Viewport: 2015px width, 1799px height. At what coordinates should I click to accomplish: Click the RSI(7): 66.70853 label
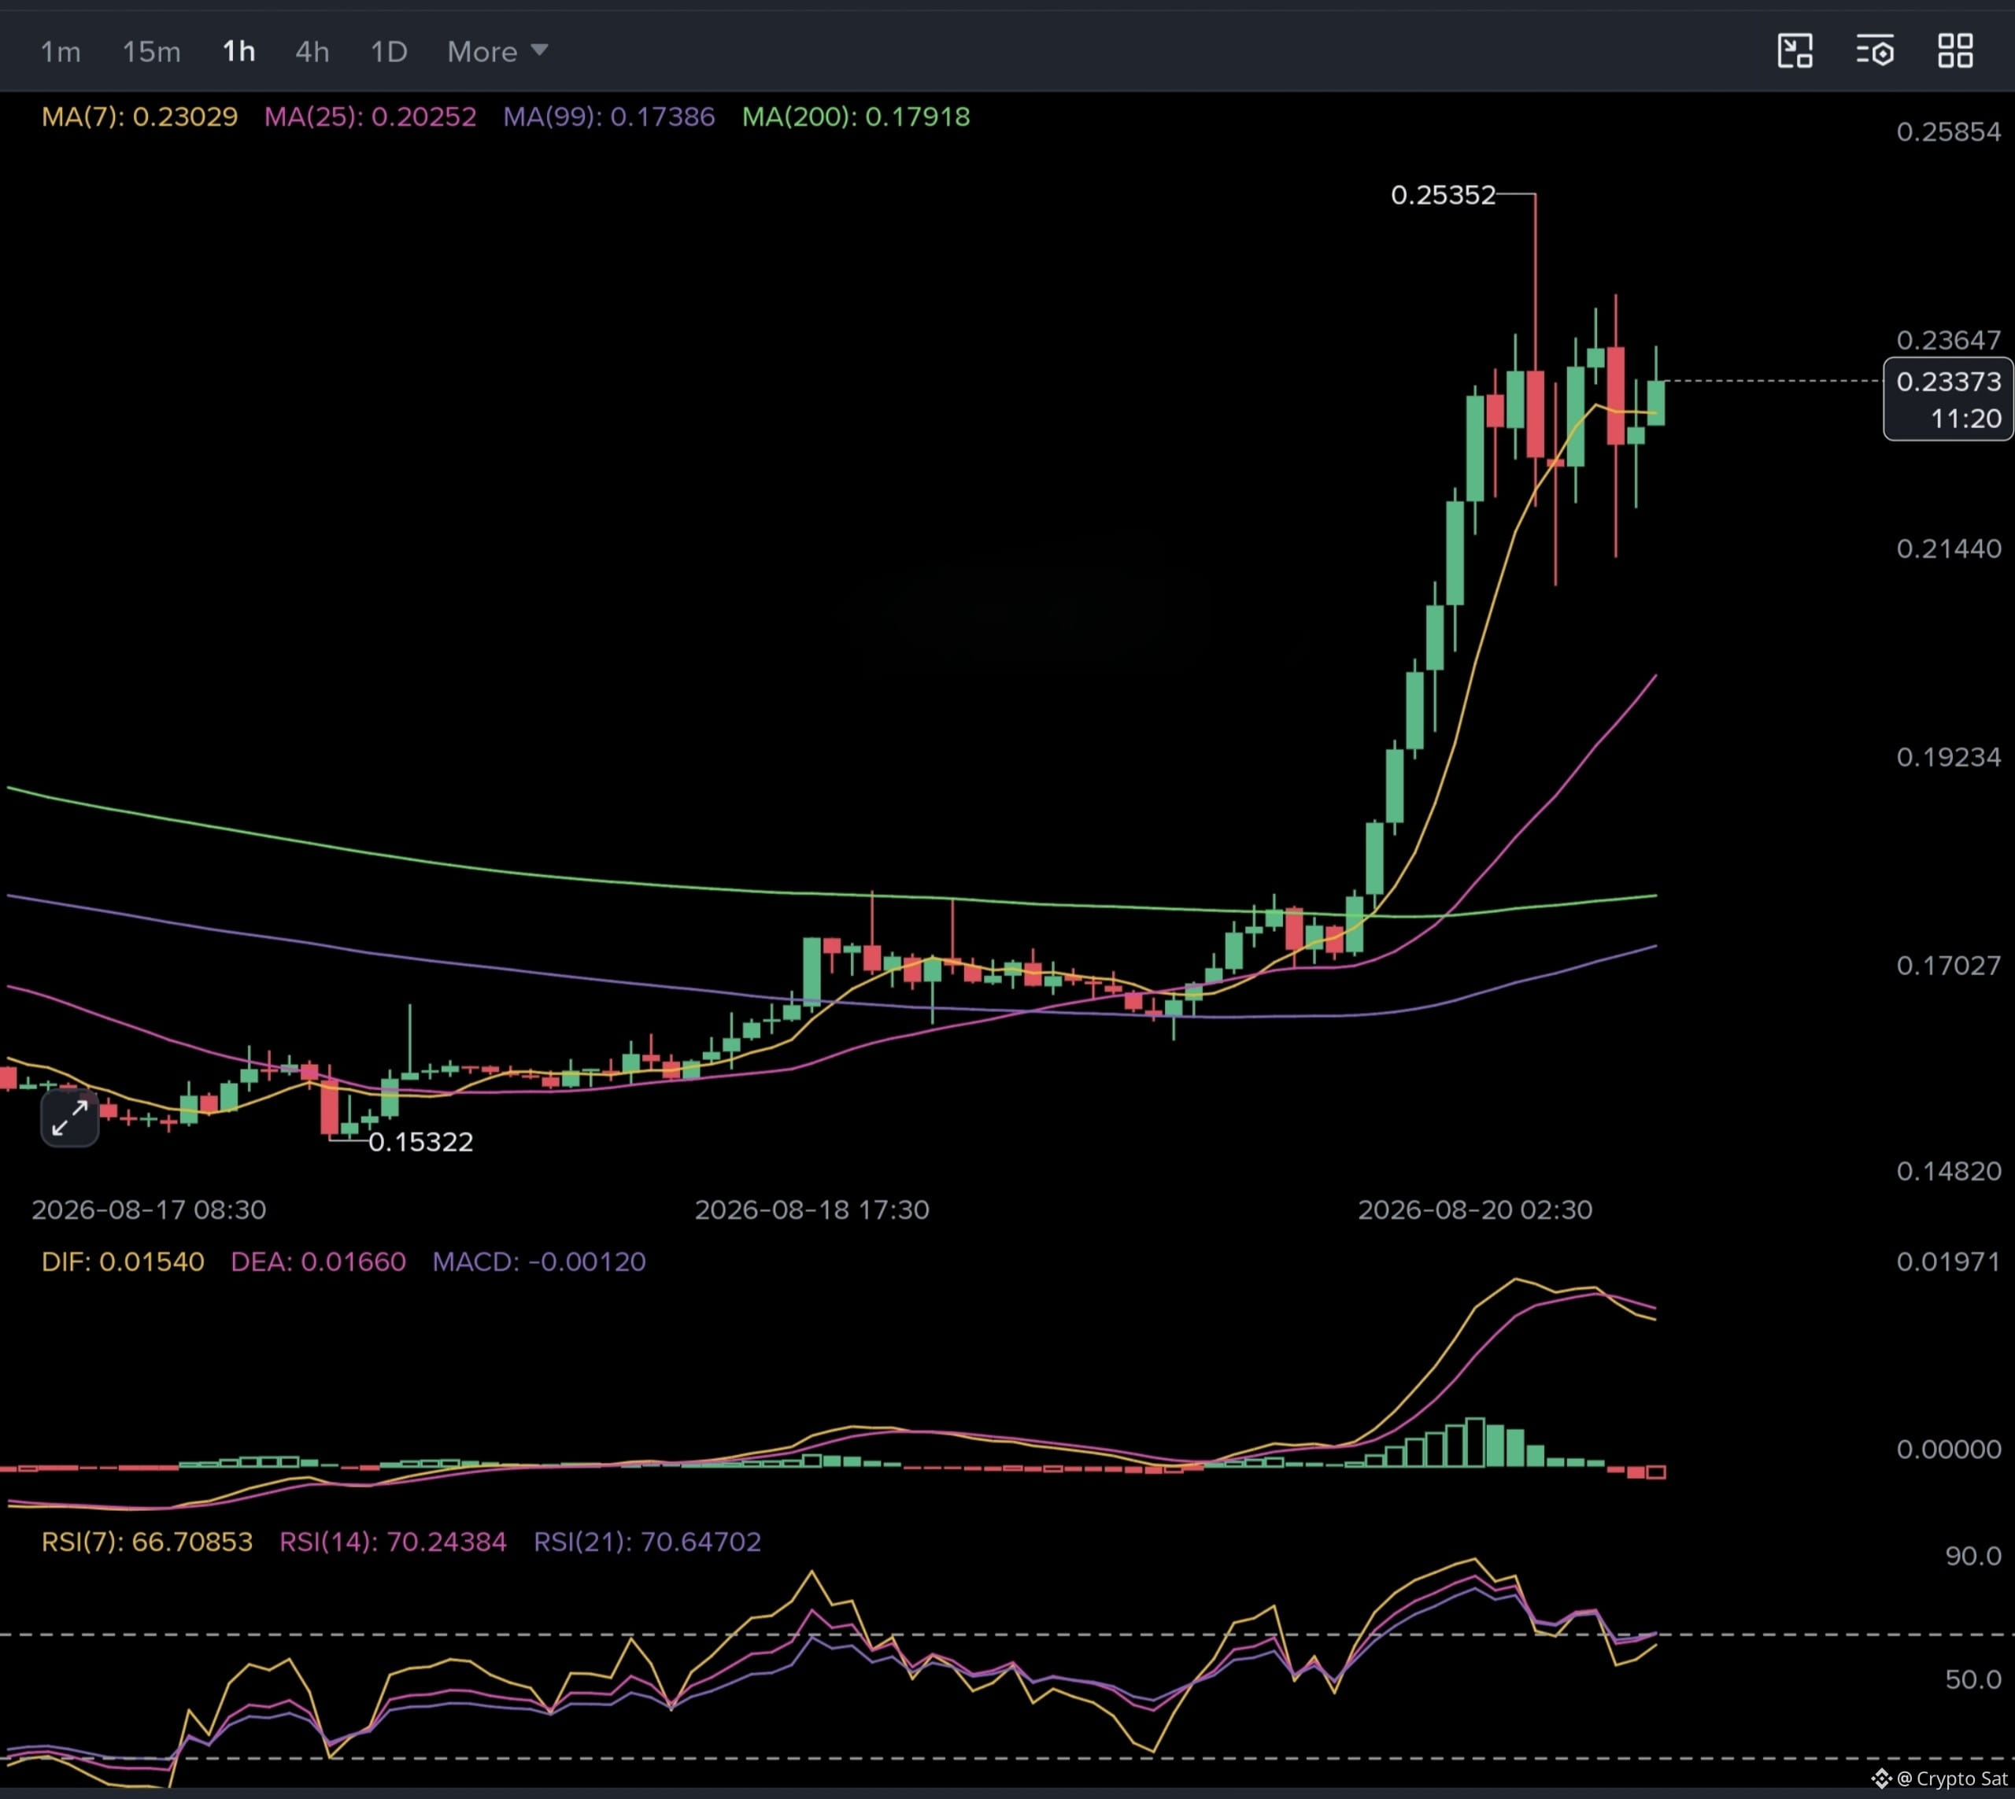click(x=147, y=1542)
